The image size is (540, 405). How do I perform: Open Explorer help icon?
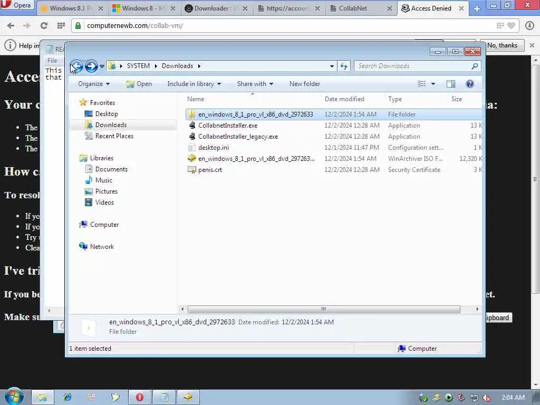pos(469,84)
